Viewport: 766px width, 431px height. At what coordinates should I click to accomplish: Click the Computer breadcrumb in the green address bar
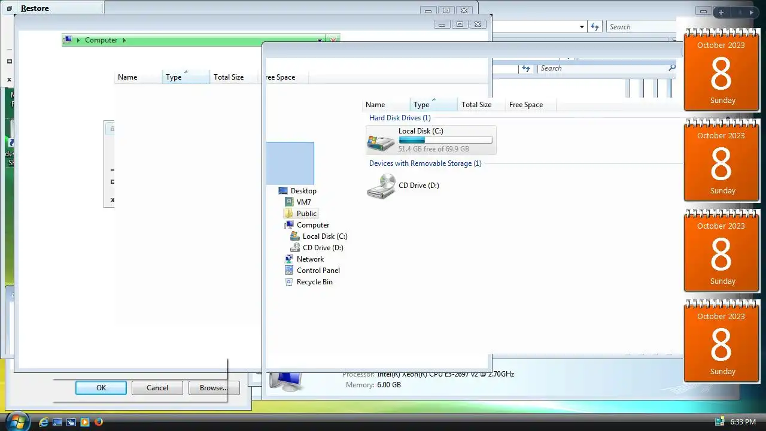coord(101,40)
